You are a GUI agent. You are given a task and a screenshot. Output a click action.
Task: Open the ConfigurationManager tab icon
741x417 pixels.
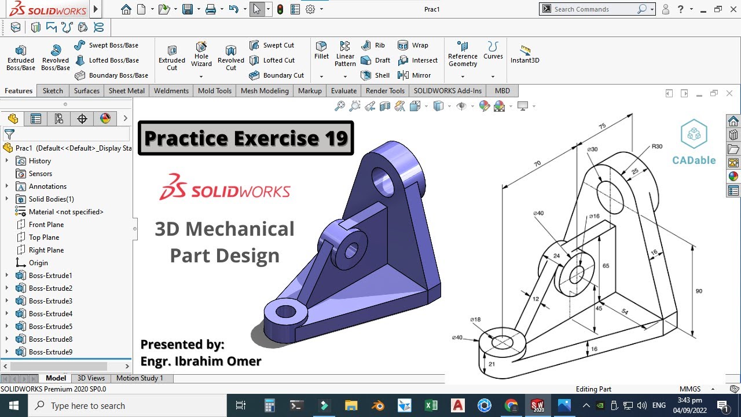(59, 119)
